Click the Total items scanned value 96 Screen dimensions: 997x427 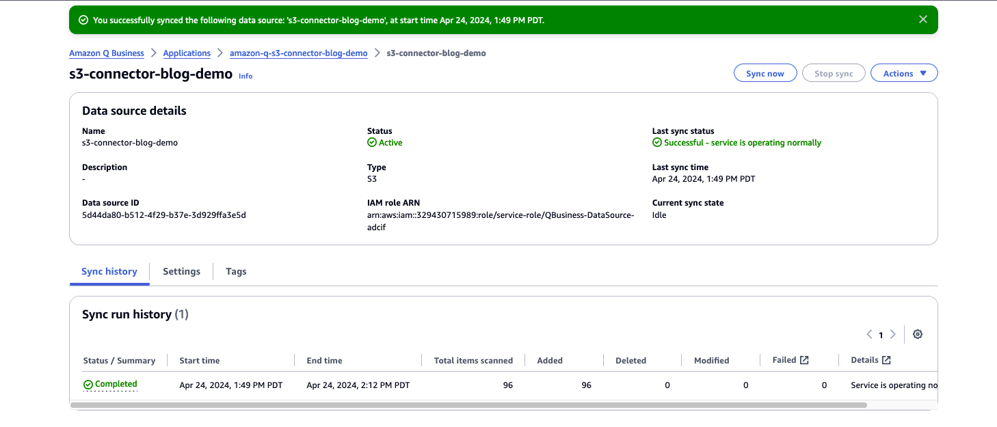[508, 385]
